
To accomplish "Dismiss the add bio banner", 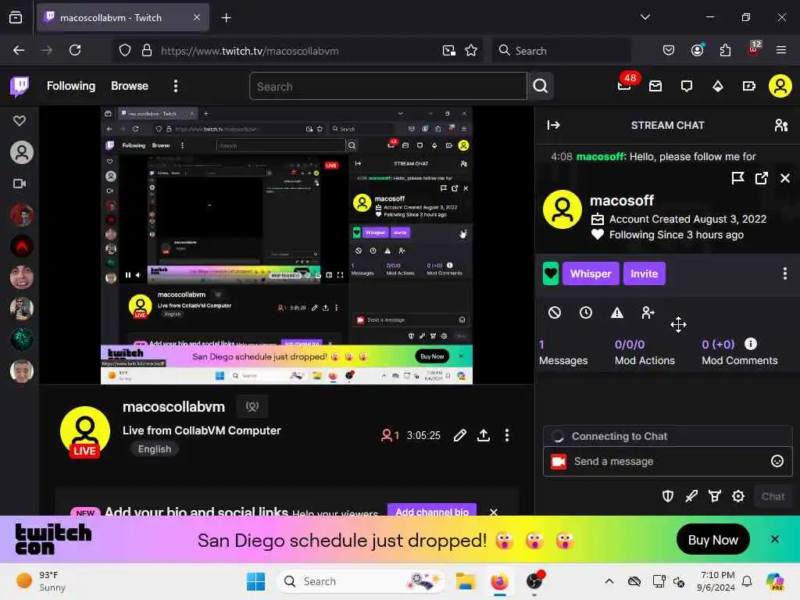I will (494, 512).
